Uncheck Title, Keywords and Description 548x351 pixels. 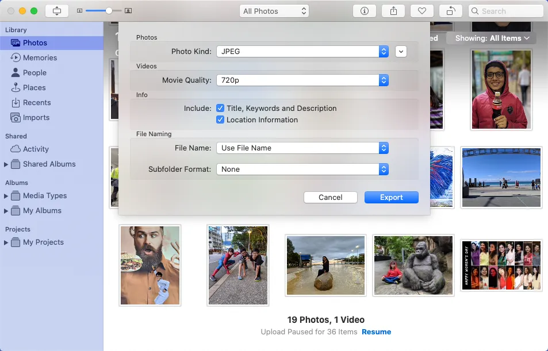tap(220, 108)
